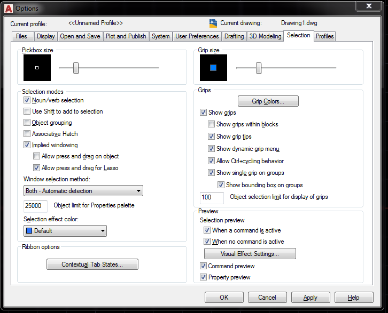This screenshot has width=388, height=313.
Task: Uncheck Show grip tips option
Action: click(x=211, y=137)
